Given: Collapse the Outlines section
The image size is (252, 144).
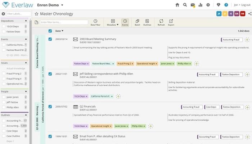Looking at the screenshot, I should pyautogui.click(x=26, y=115).
